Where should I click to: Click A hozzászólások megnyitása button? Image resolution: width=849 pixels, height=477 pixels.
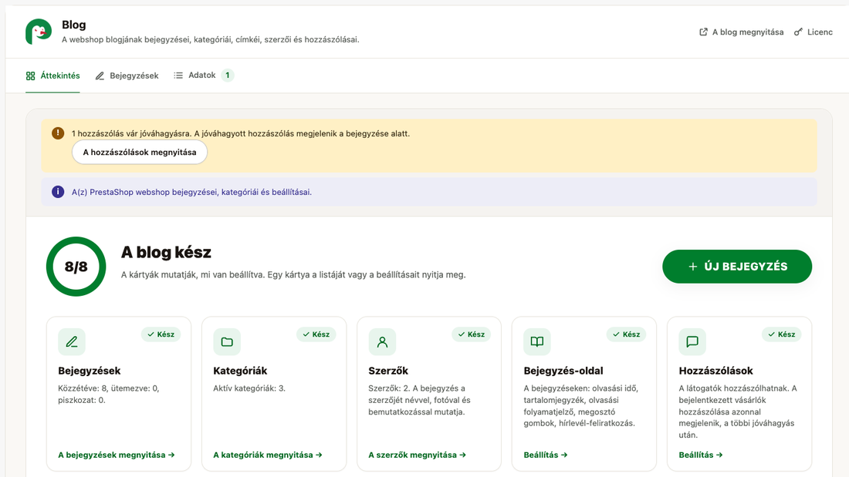pos(140,152)
